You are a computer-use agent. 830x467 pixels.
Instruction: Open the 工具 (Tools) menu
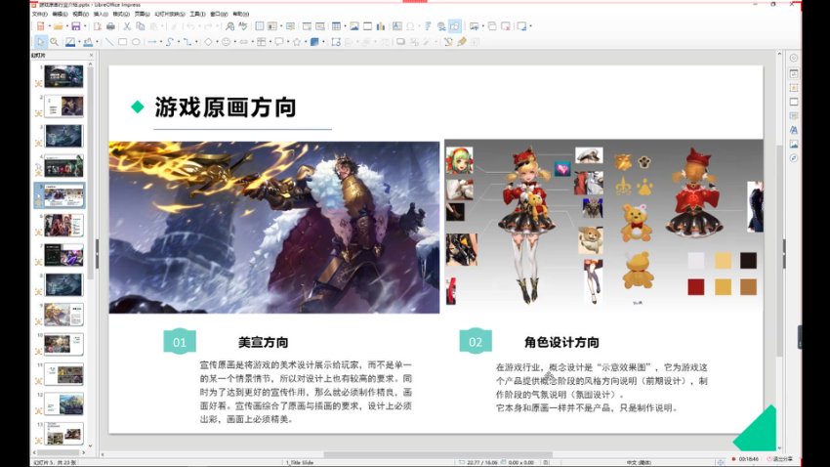[197, 14]
